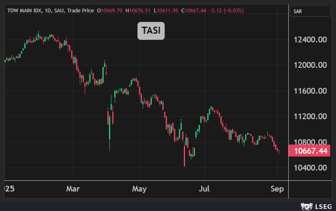This screenshot has width=336, height=211.
Task: Click the TDW MAIN IDX symbol title
Action: click(x=24, y=10)
